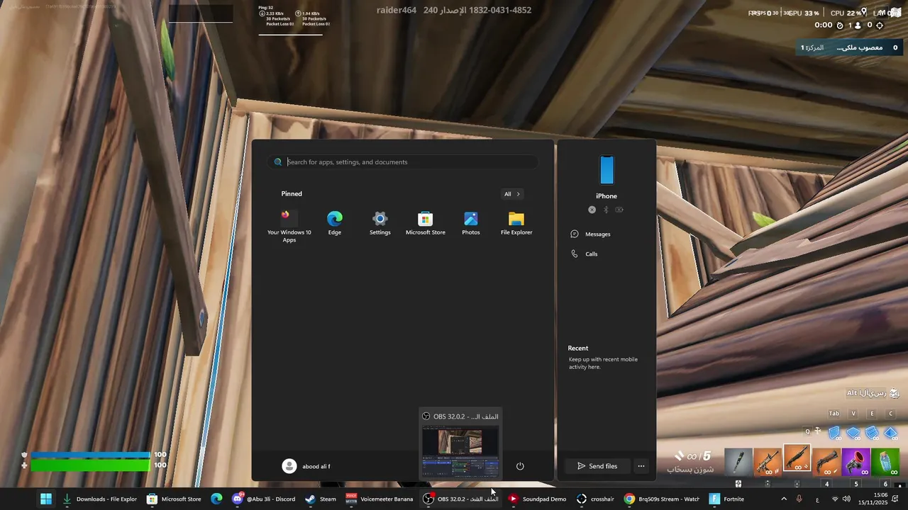Open volume speaker tray icon
The image size is (908, 510).
pyautogui.click(x=846, y=499)
